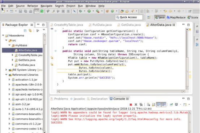Viewport: 200px width, 133px height.
Task: Expand the JRE System Library node
Action: (6, 70)
